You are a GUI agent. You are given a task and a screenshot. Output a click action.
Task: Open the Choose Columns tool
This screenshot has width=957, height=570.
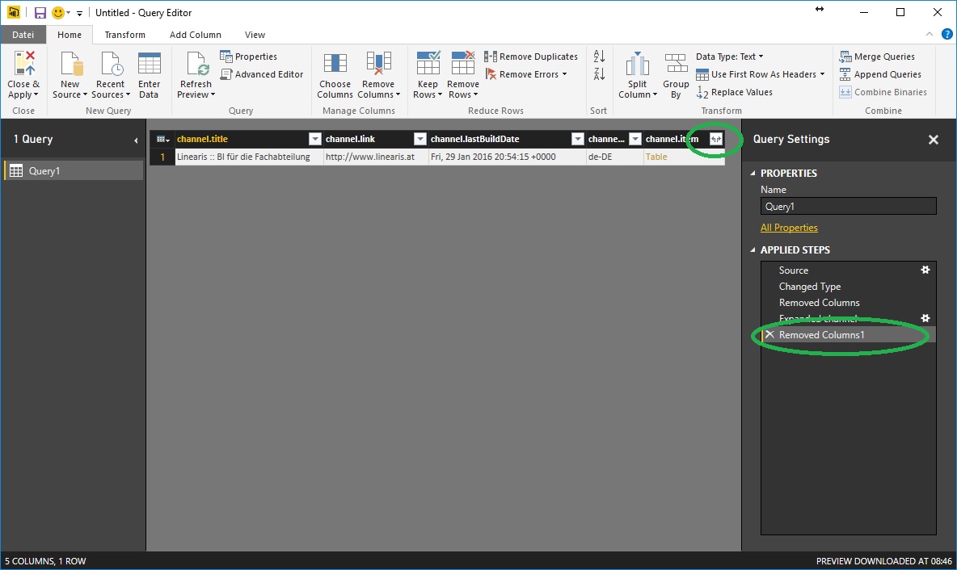click(335, 65)
